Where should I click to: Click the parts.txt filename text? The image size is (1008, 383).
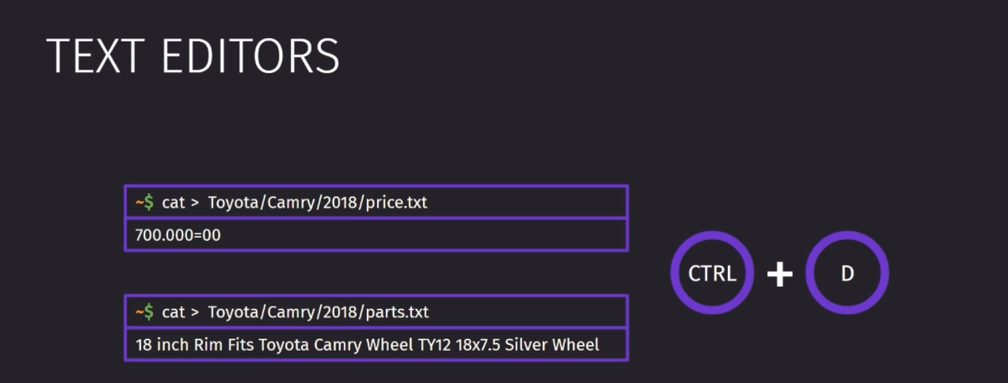pyautogui.click(x=398, y=312)
